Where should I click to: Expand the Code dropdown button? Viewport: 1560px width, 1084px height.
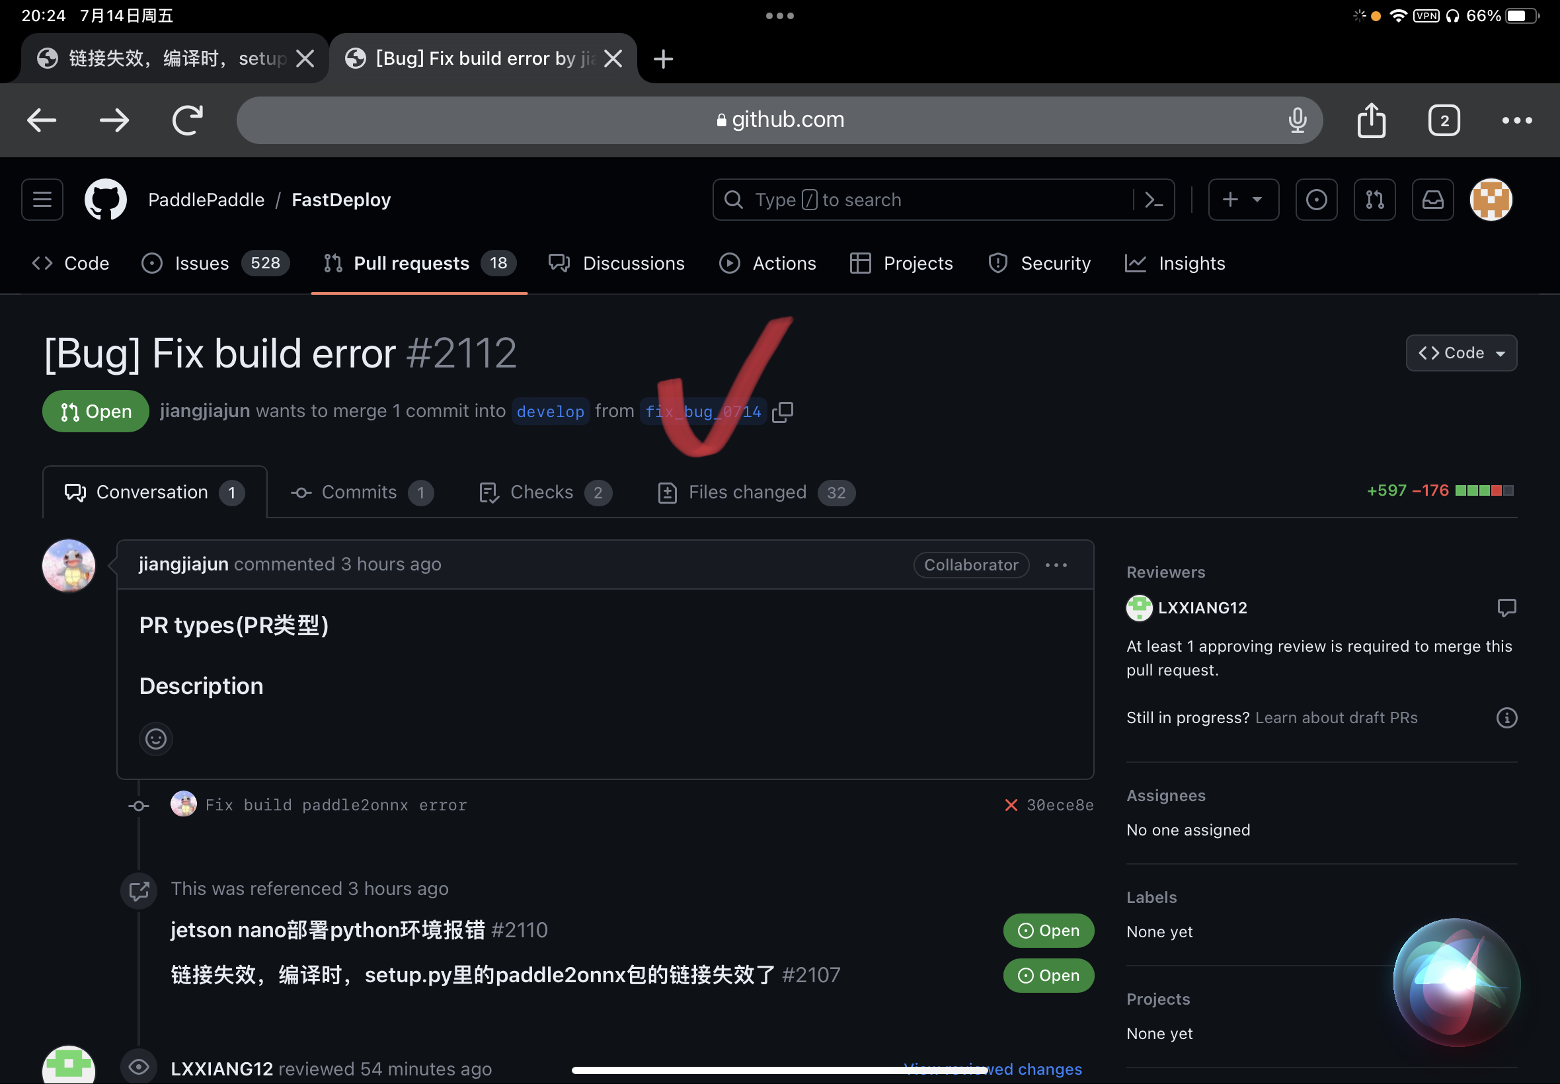(x=1460, y=352)
